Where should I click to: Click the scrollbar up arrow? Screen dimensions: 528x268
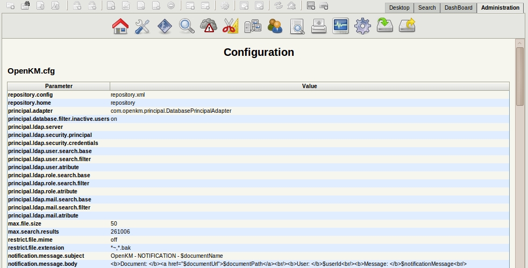[519, 43]
